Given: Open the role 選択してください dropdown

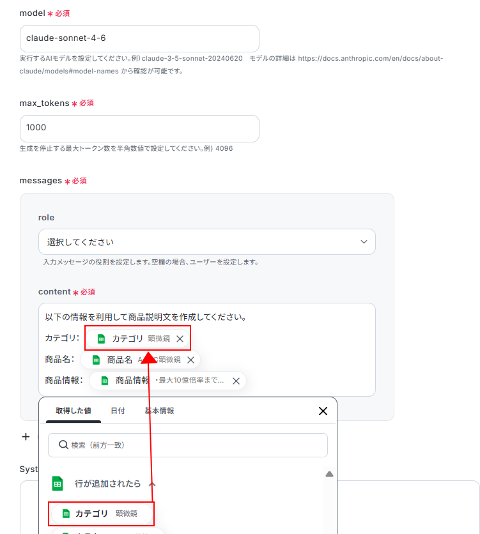Looking at the screenshot, I should pyautogui.click(x=207, y=242).
